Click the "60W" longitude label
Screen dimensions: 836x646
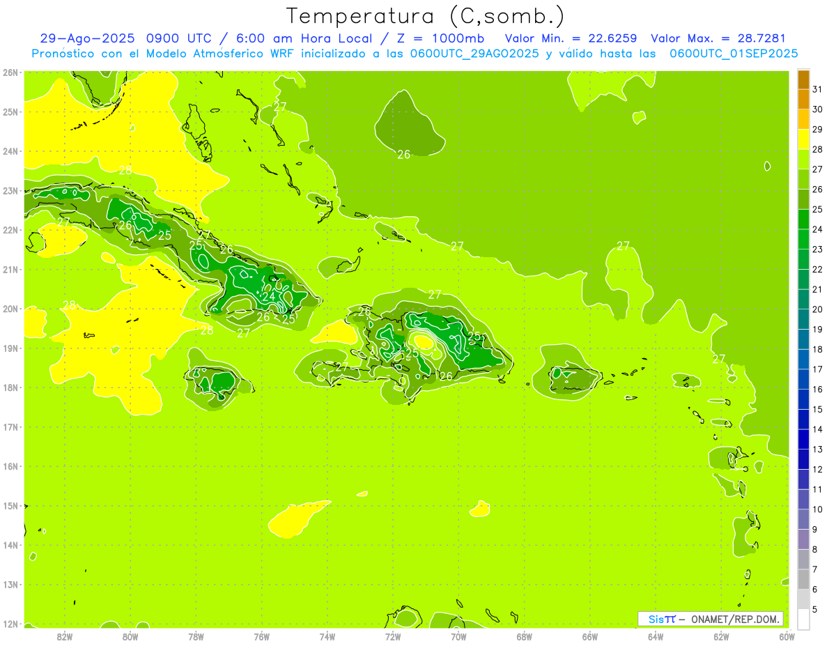(787, 636)
